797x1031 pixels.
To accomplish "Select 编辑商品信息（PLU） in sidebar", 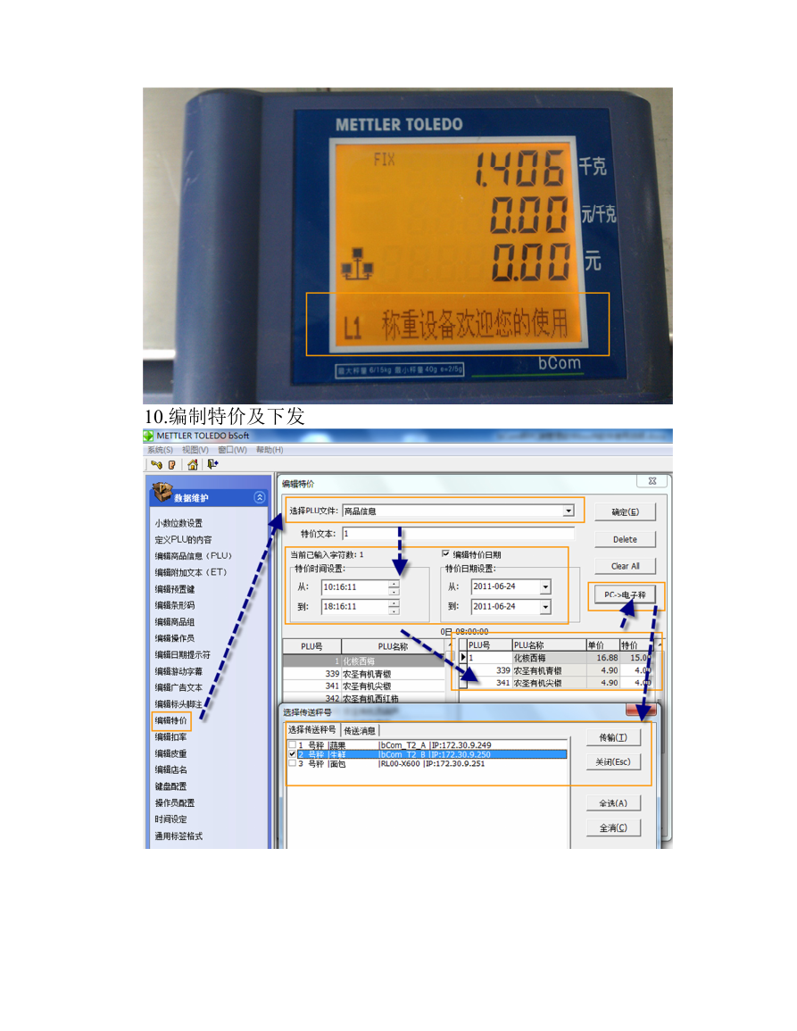I will coord(194,556).
